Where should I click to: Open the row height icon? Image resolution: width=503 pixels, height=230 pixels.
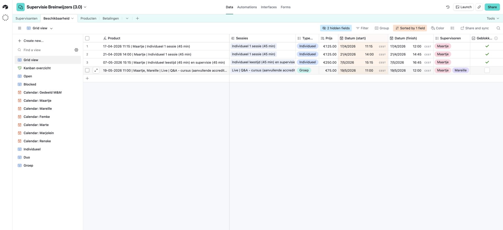452,28
